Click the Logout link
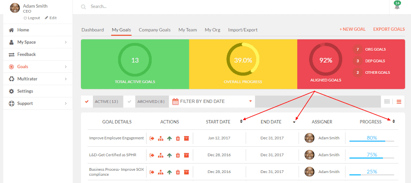 coord(32,18)
